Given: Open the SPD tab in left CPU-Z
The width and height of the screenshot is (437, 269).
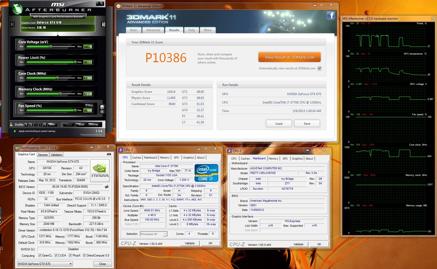Looking at the screenshot, I should tap(176, 158).
